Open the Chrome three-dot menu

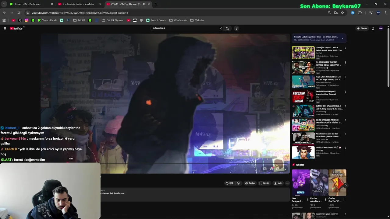(x=386, y=13)
